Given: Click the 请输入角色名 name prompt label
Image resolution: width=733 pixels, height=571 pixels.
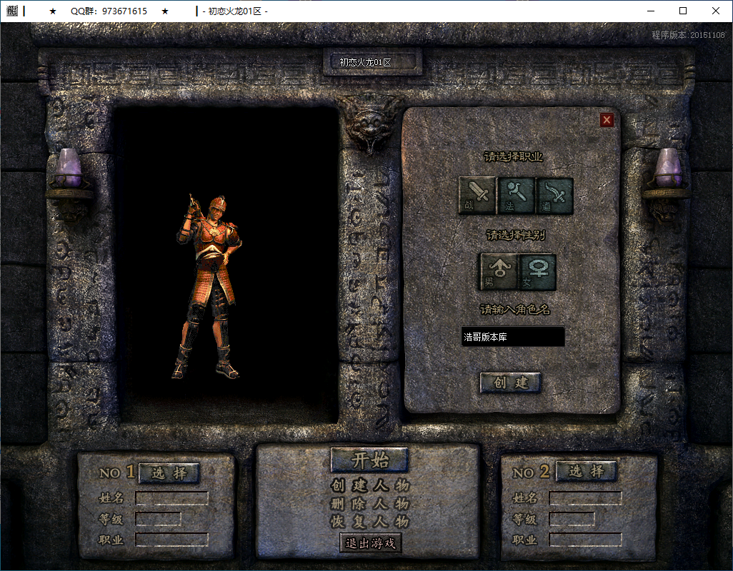Looking at the screenshot, I should pyautogui.click(x=515, y=309).
